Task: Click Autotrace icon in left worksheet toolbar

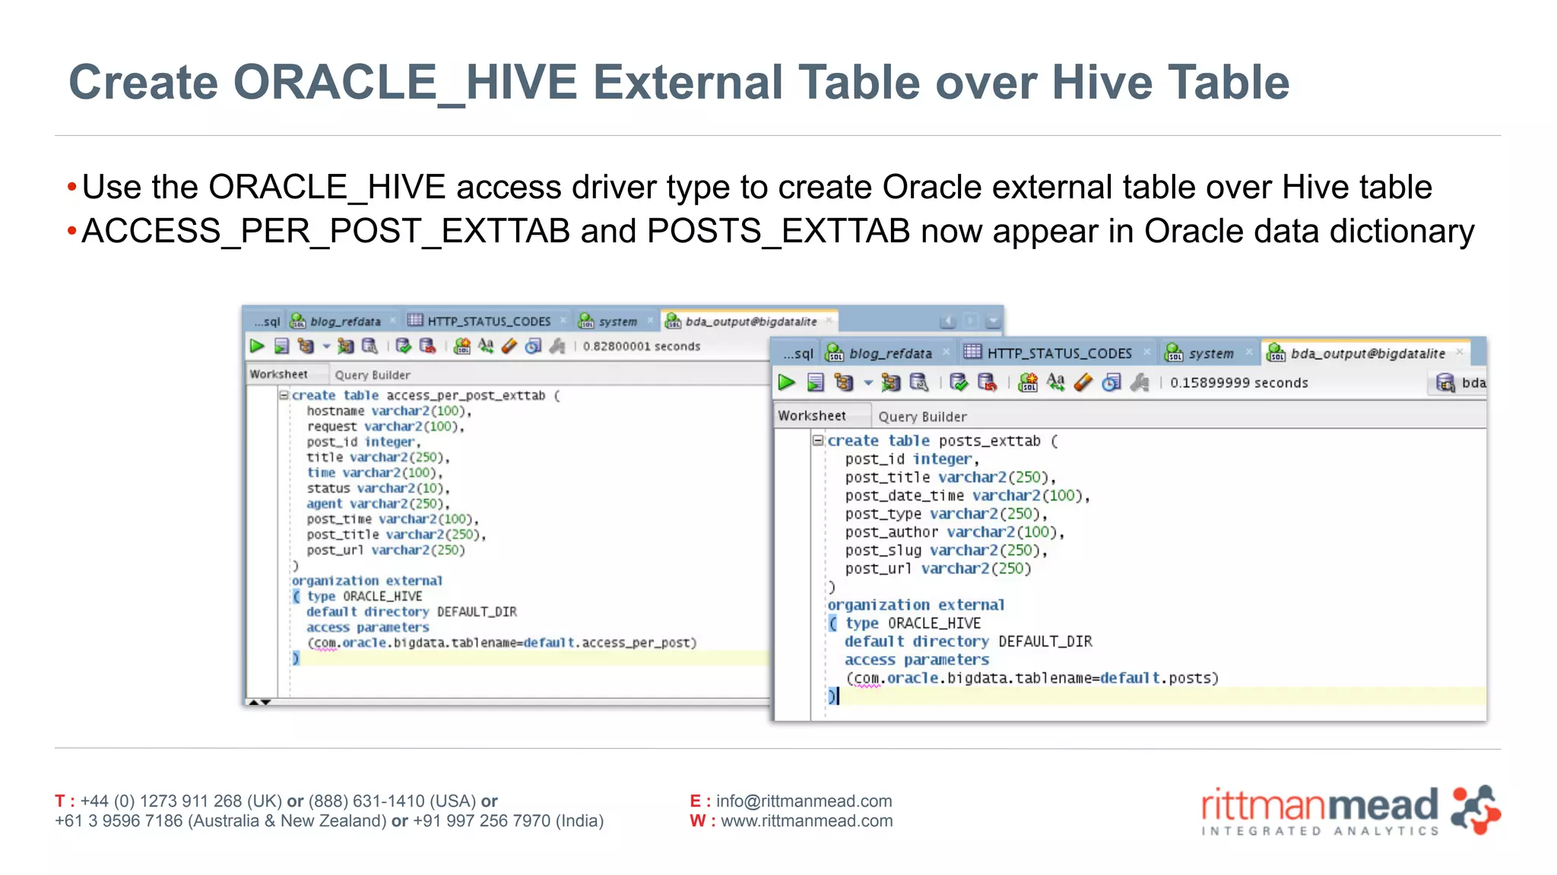Action: 345,346
